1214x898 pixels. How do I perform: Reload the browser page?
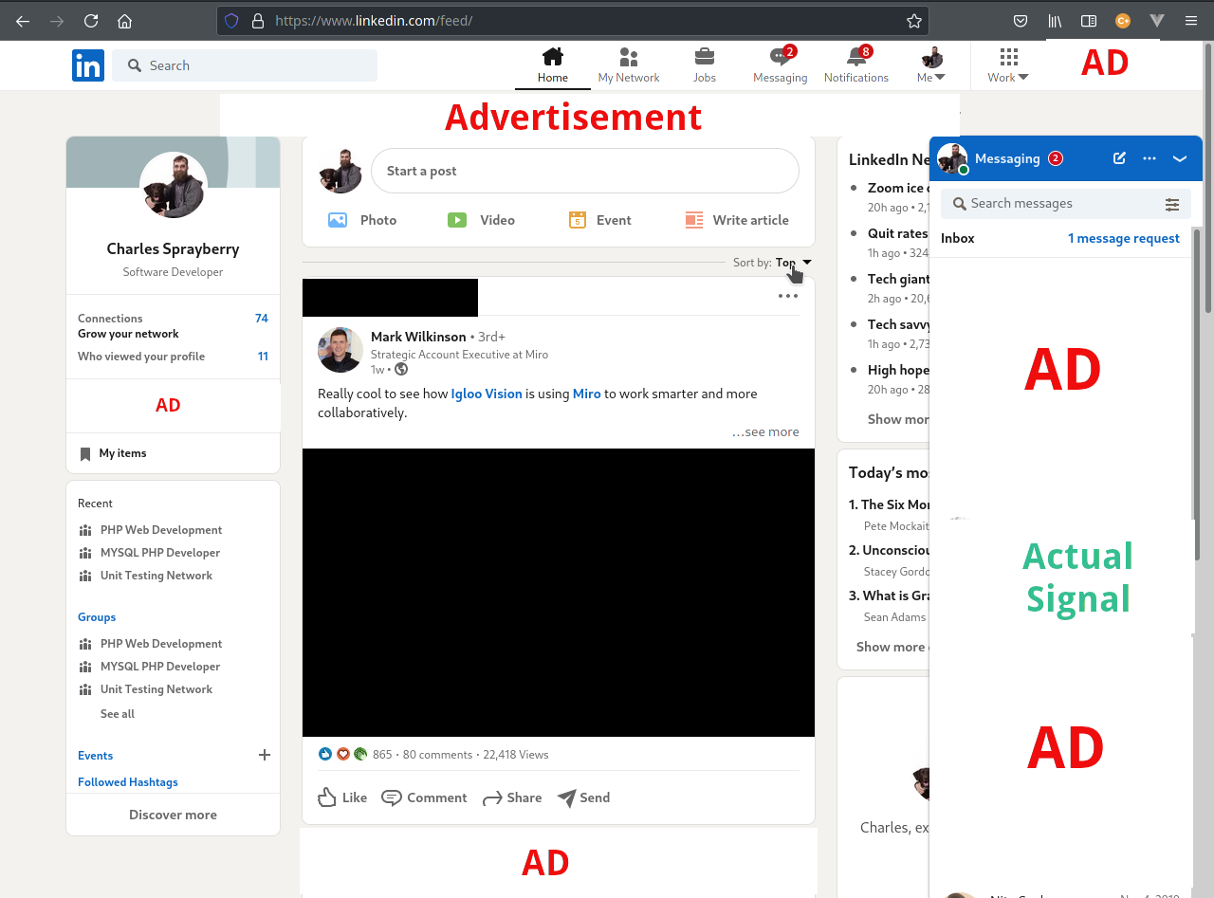tap(91, 20)
